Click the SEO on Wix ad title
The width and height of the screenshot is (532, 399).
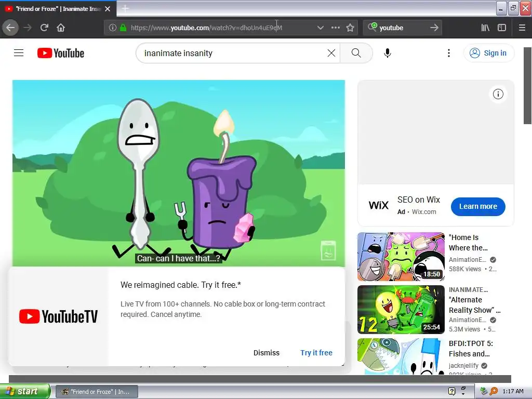(419, 199)
